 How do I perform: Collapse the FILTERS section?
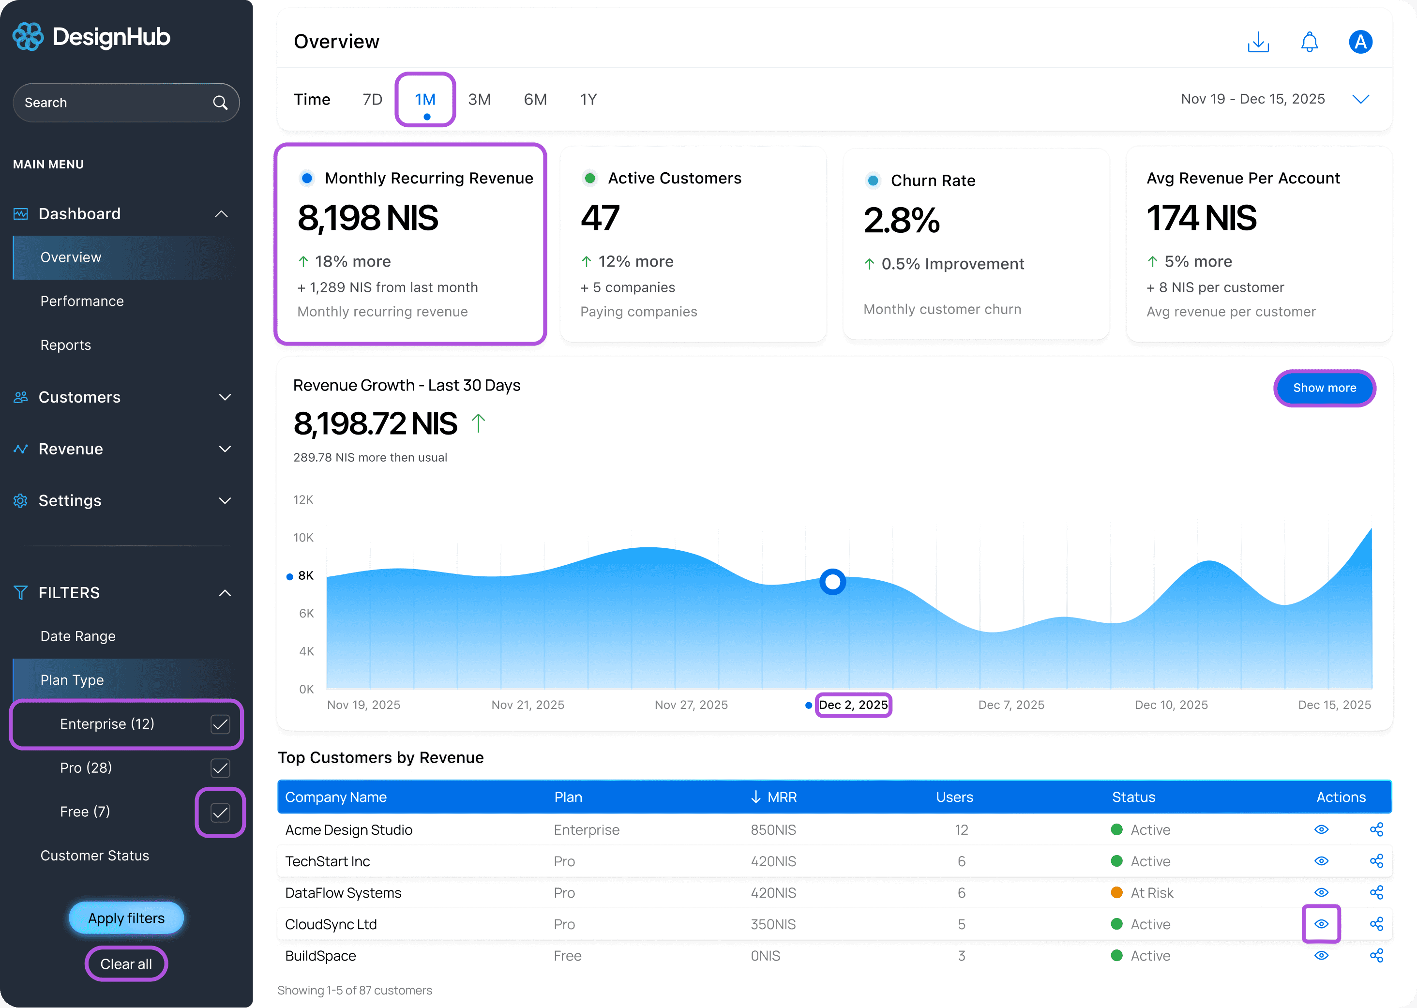coord(225,593)
